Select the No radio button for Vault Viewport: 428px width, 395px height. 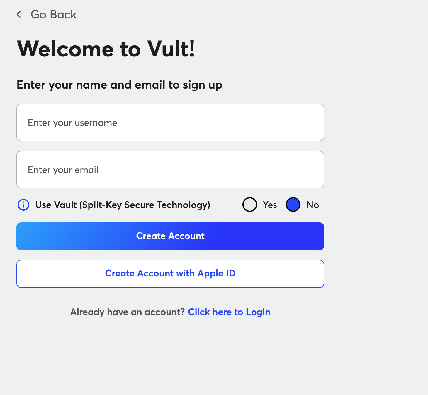(293, 205)
